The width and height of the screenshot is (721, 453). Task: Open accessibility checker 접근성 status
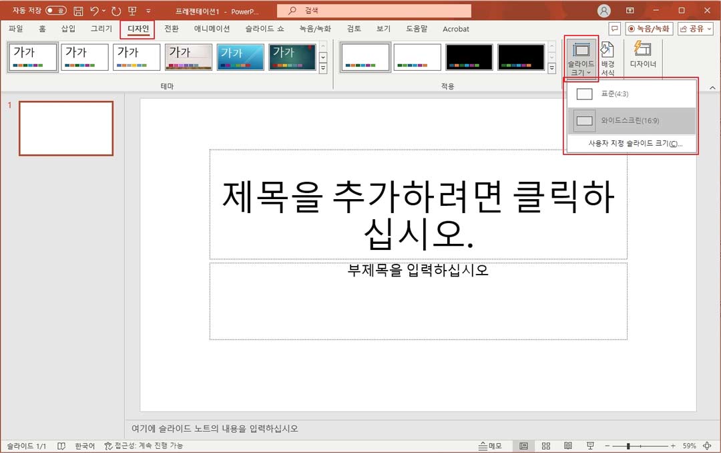[x=144, y=446]
